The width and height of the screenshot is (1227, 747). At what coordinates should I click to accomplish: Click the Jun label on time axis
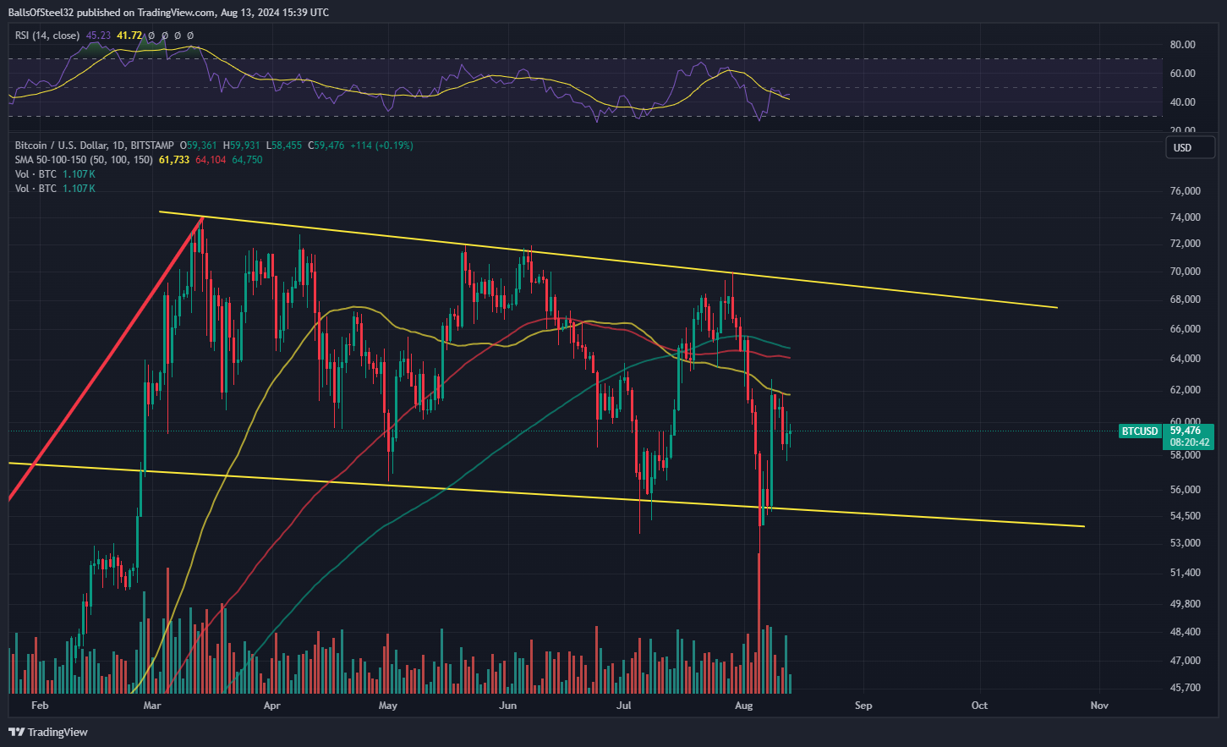pos(507,706)
